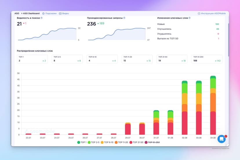Hide TOP 11-20 series in legend

[116, 142]
